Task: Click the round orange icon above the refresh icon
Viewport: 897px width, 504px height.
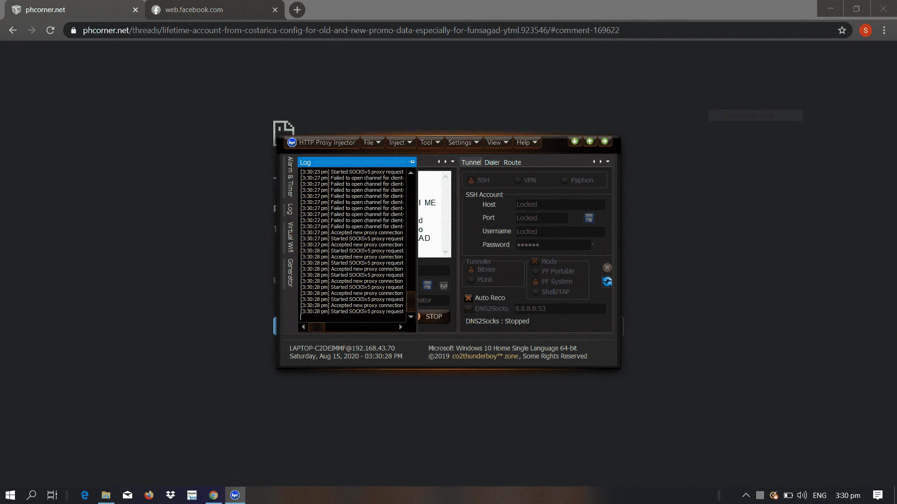Action: point(607,267)
